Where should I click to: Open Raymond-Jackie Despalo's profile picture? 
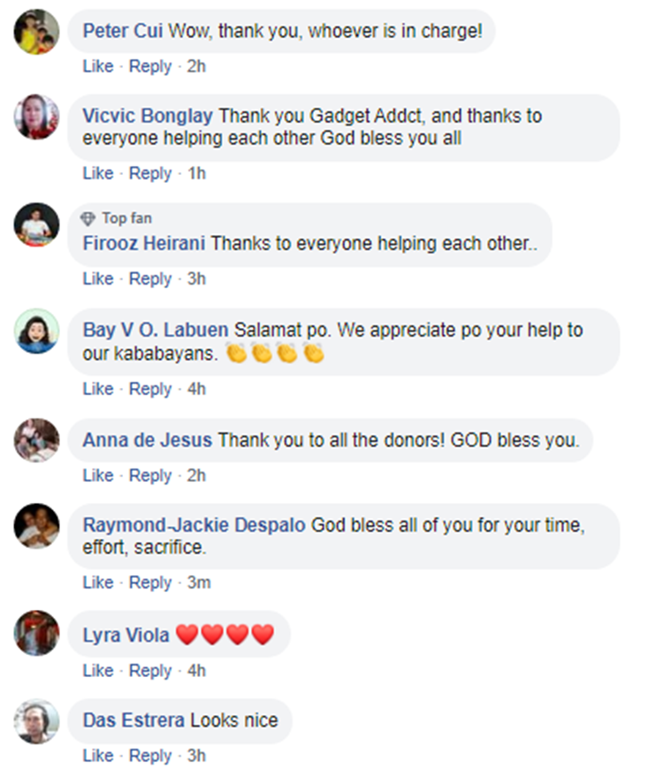36,526
